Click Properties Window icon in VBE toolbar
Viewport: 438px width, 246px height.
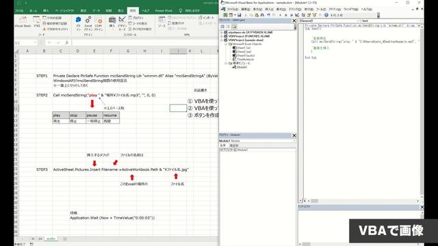click(x=309, y=15)
